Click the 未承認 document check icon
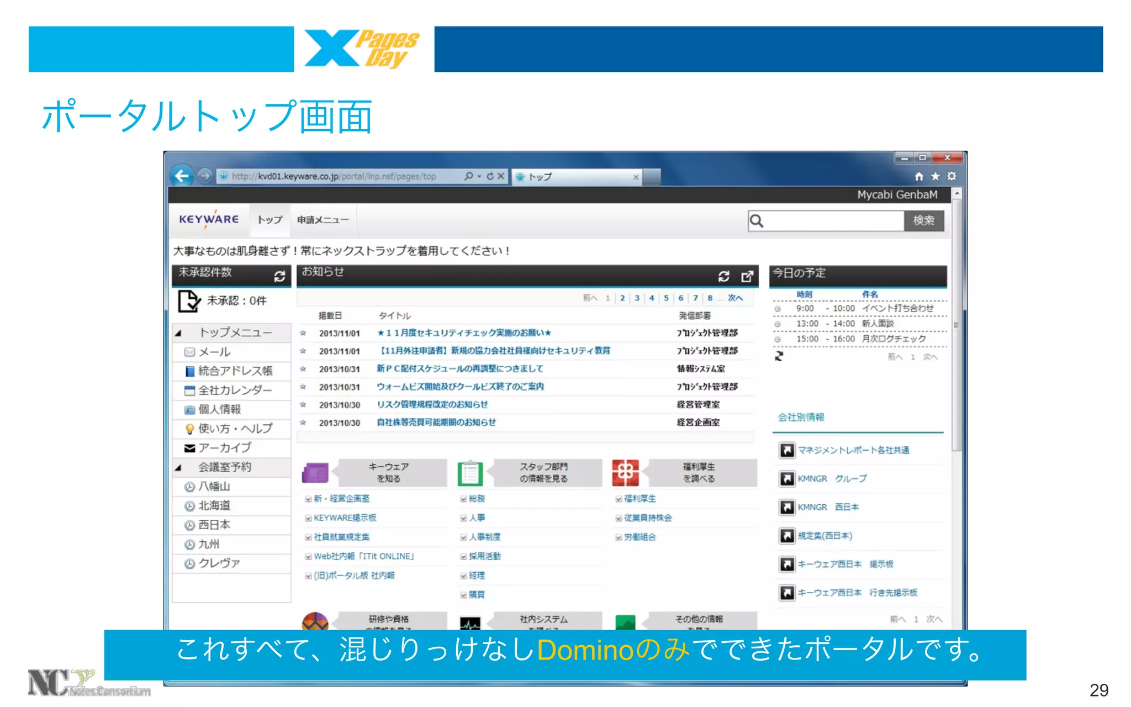 tap(189, 301)
